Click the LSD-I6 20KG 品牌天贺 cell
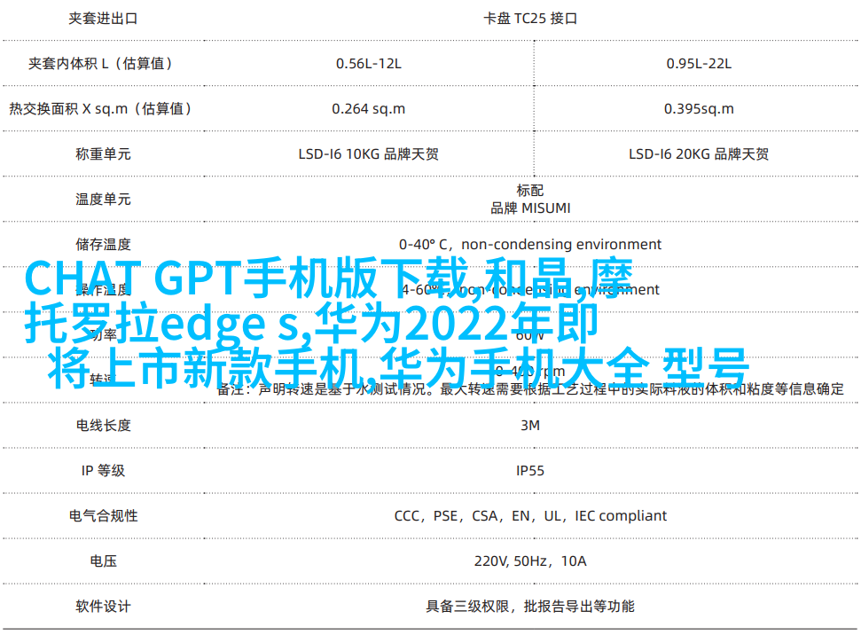The image size is (861, 635). (x=699, y=153)
